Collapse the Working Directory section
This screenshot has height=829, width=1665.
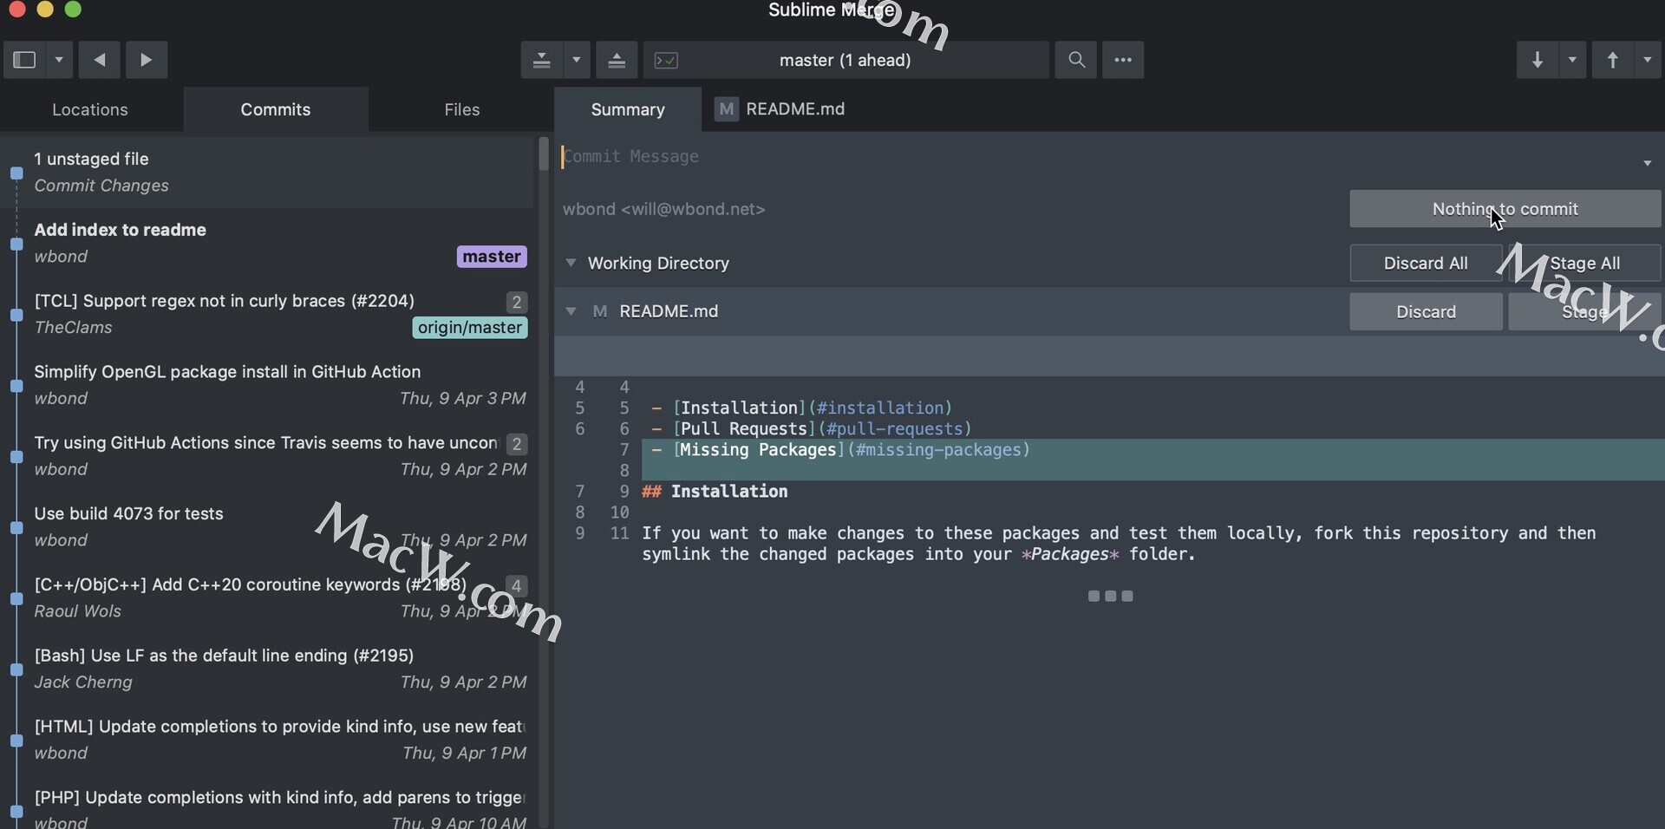pyautogui.click(x=571, y=263)
